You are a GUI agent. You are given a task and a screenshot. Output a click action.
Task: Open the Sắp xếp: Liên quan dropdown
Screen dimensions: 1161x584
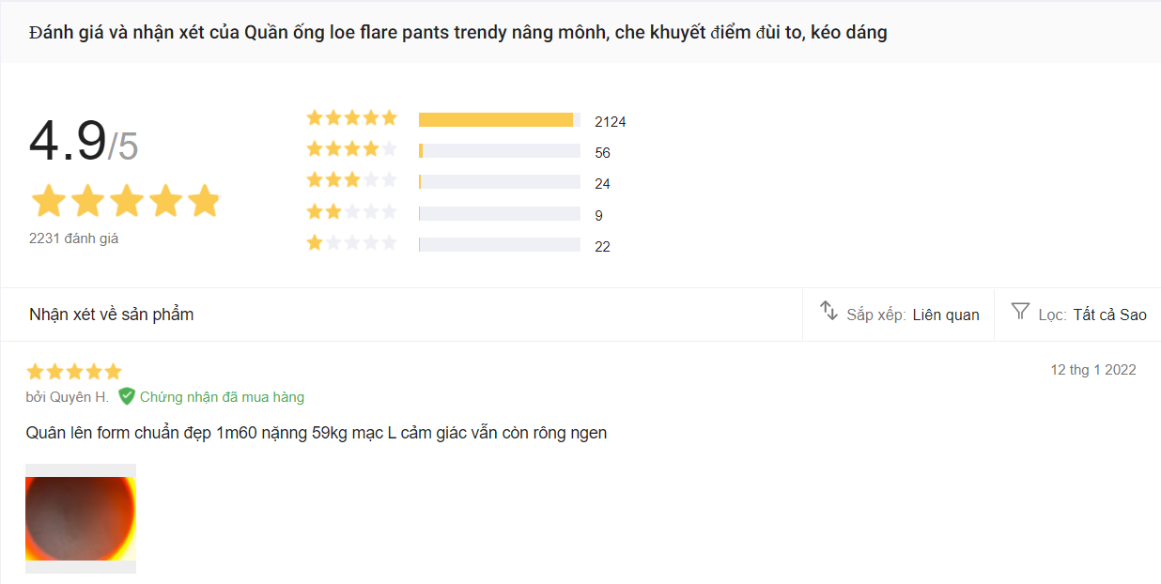point(912,315)
